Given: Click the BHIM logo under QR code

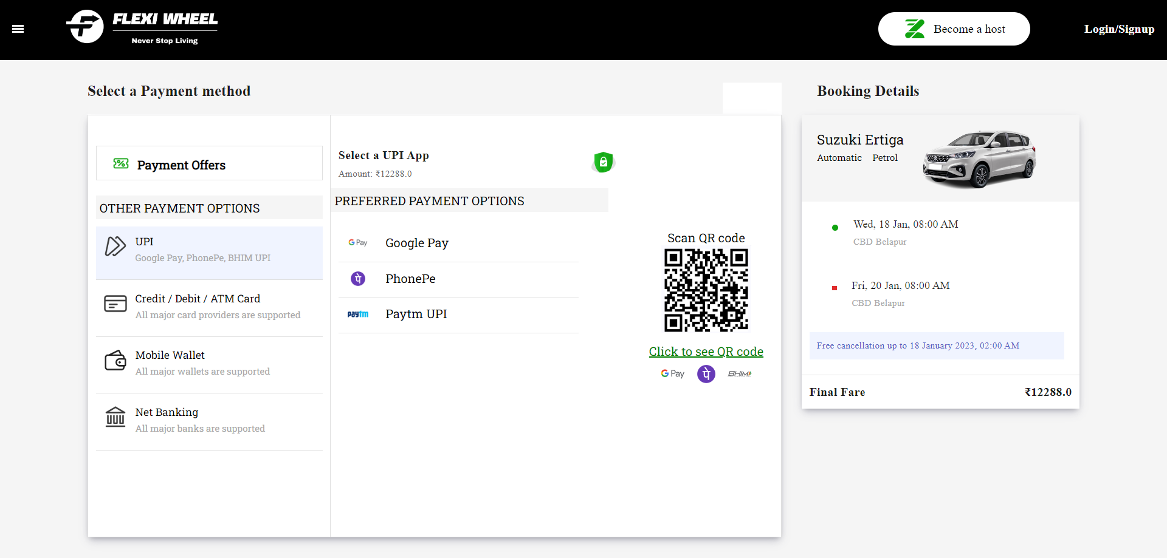Looking at the screenshot, I should (740, 373).
